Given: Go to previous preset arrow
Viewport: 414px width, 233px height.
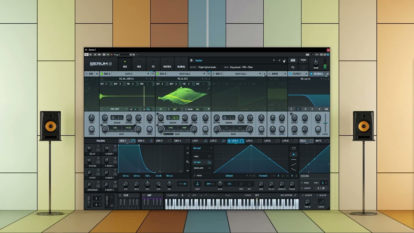Looking at the screenshot, I should click(279, 61).
